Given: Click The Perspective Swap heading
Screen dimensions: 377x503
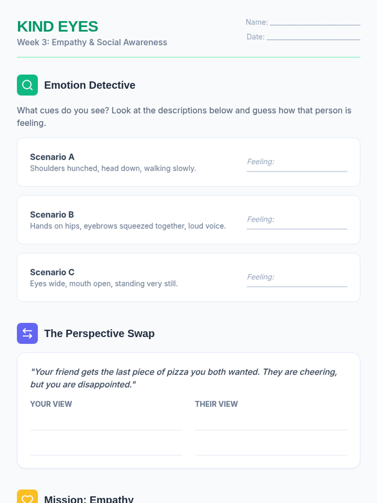Looking at the screenshot, I should pos(99,333).
